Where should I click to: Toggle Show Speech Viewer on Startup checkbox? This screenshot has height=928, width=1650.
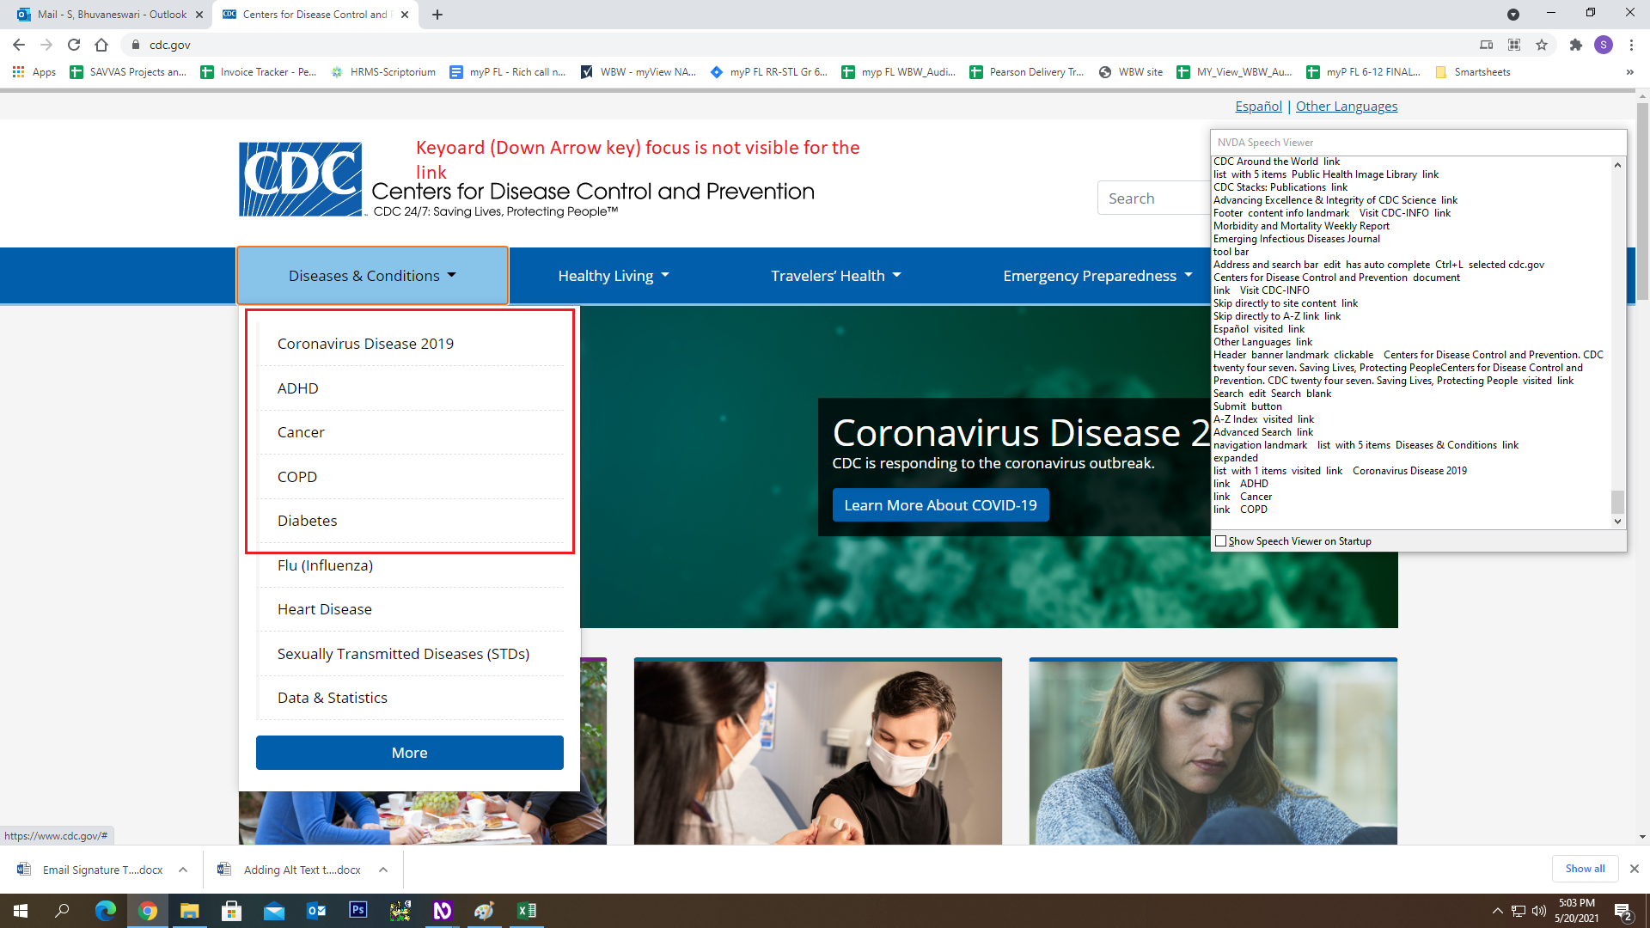(x=1220, y=541)
